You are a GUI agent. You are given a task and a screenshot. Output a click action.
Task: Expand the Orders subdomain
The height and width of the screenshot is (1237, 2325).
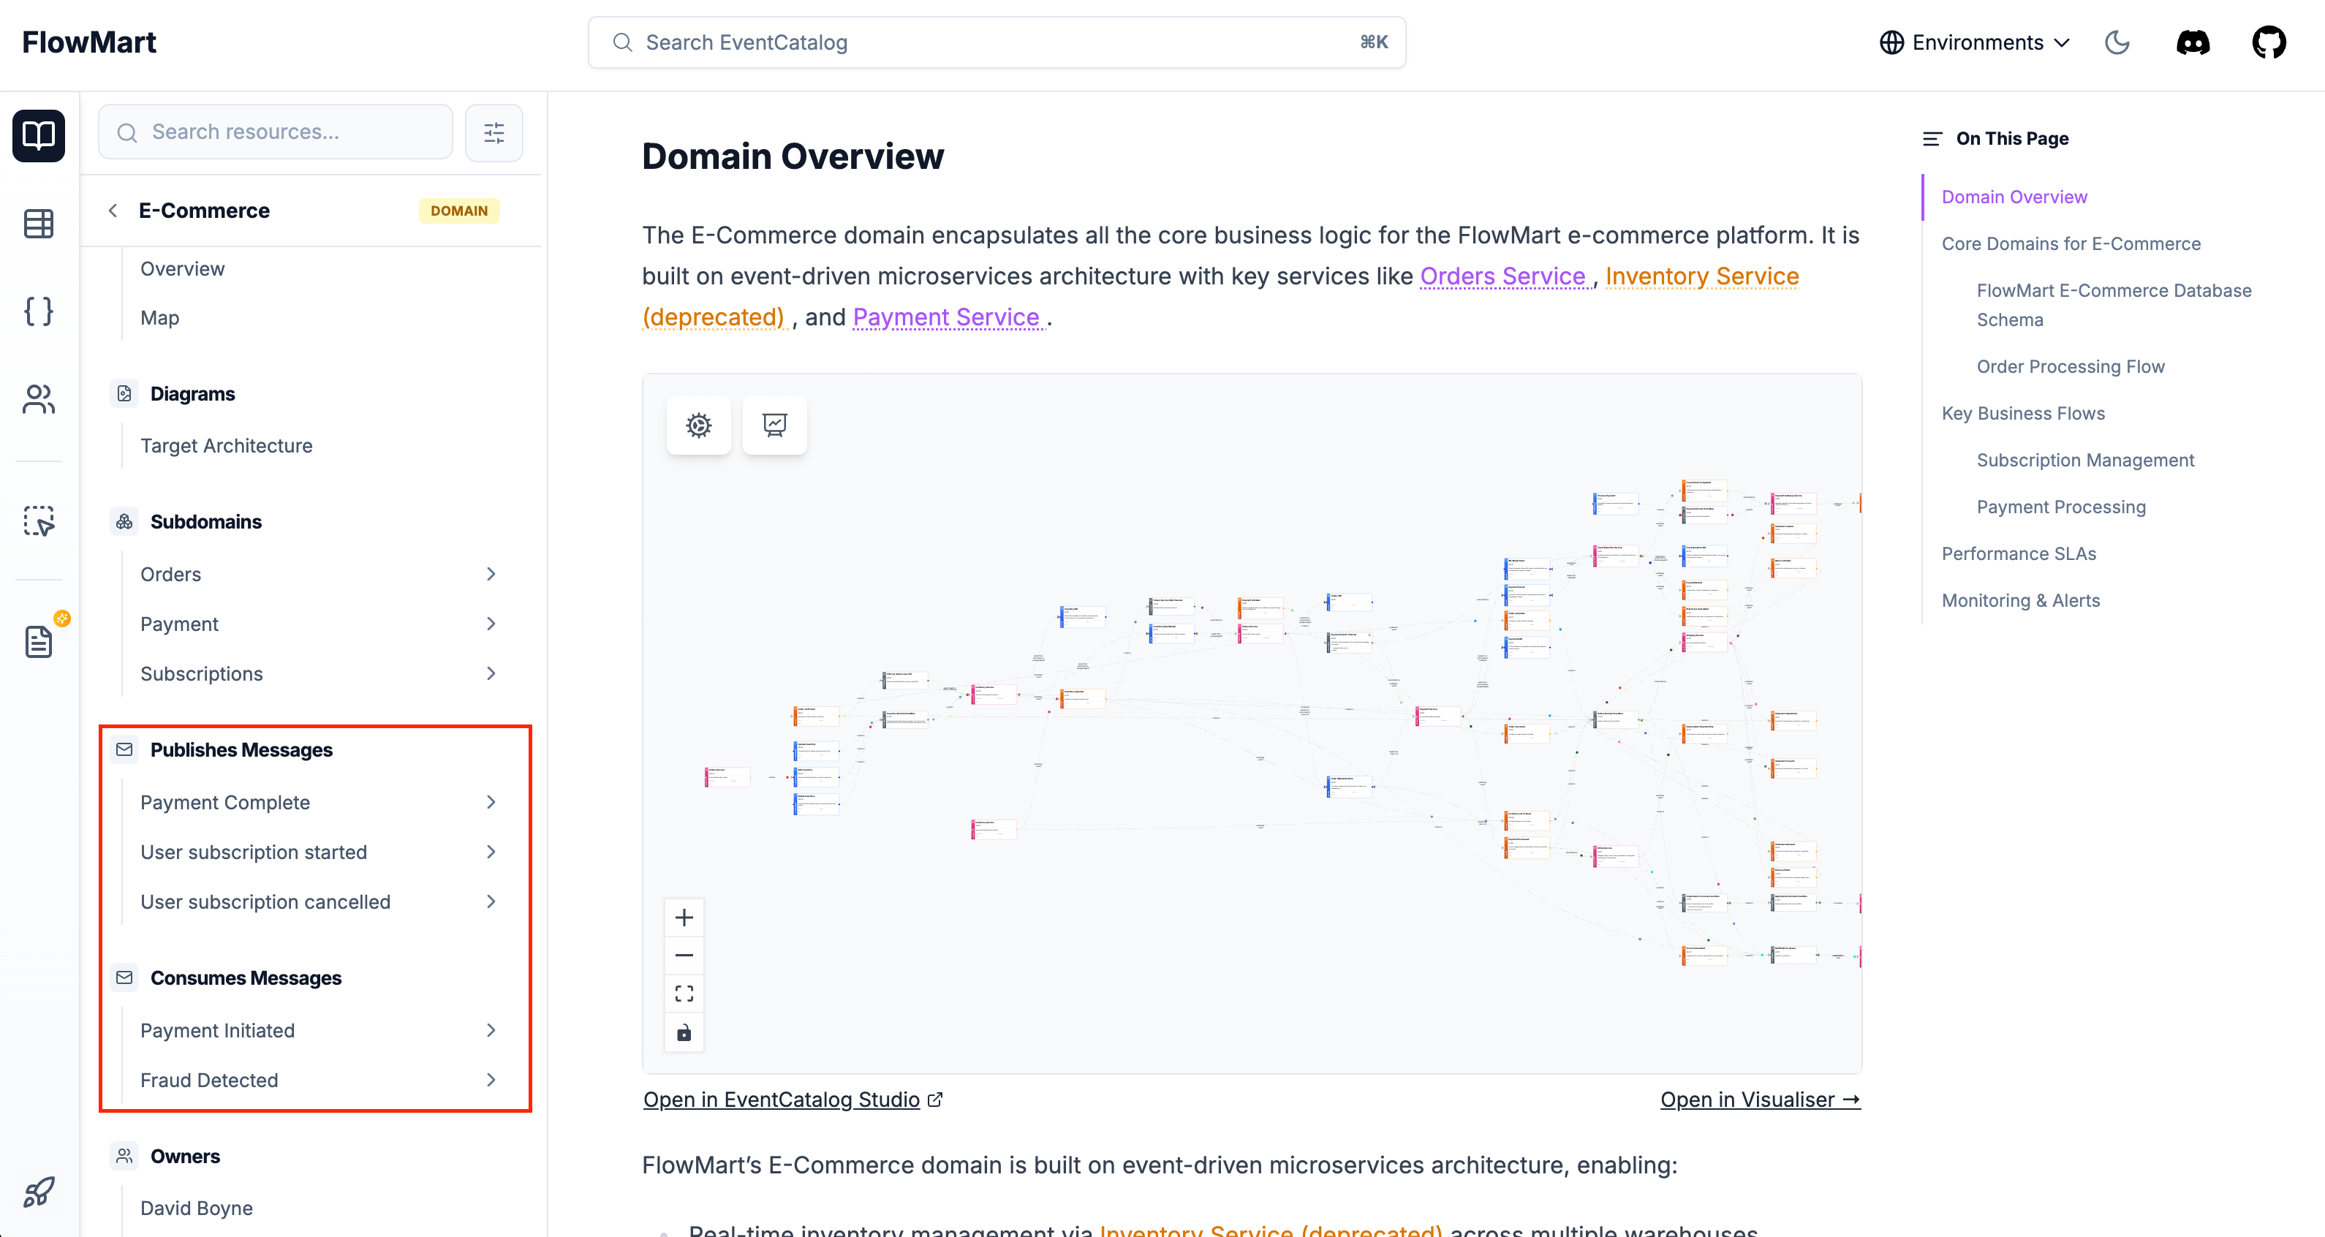(x=491, y=574)
